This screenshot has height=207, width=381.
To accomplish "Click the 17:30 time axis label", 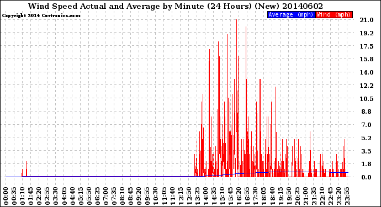I will coord(256,196).
